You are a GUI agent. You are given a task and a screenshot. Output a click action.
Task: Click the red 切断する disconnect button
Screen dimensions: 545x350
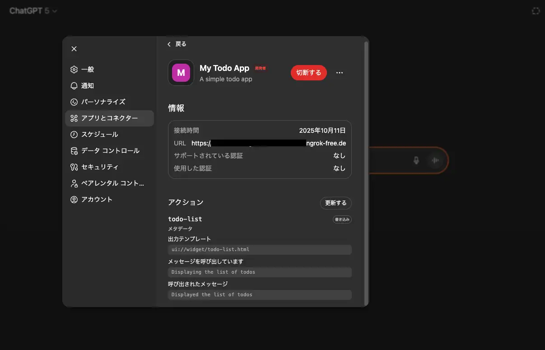pyautogui.click(x=309, y=73)
